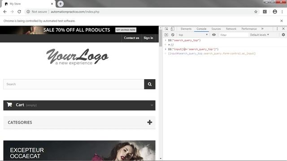Open the Cart link
The width and height of the screenshot is (287, 161).
(x=20, y=105)
